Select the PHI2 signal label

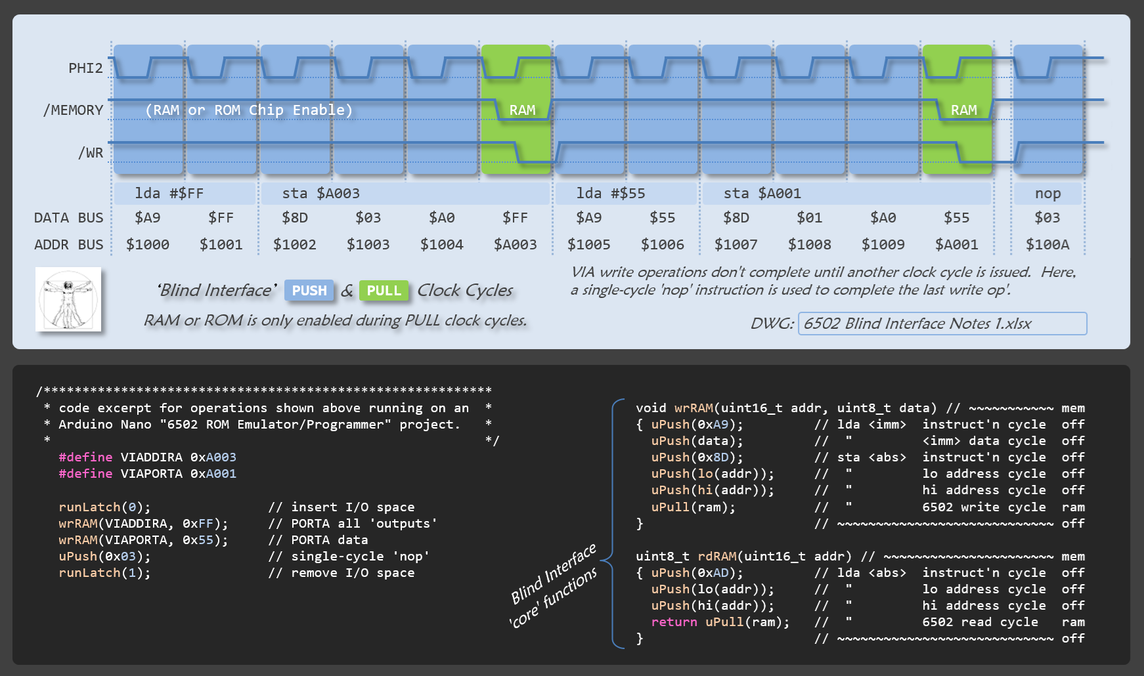pyautogui.click(x=85, y=68)
